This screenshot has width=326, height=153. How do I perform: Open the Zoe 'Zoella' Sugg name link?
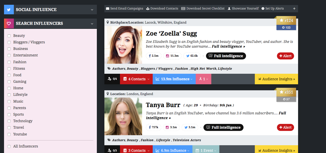[171, 34]
